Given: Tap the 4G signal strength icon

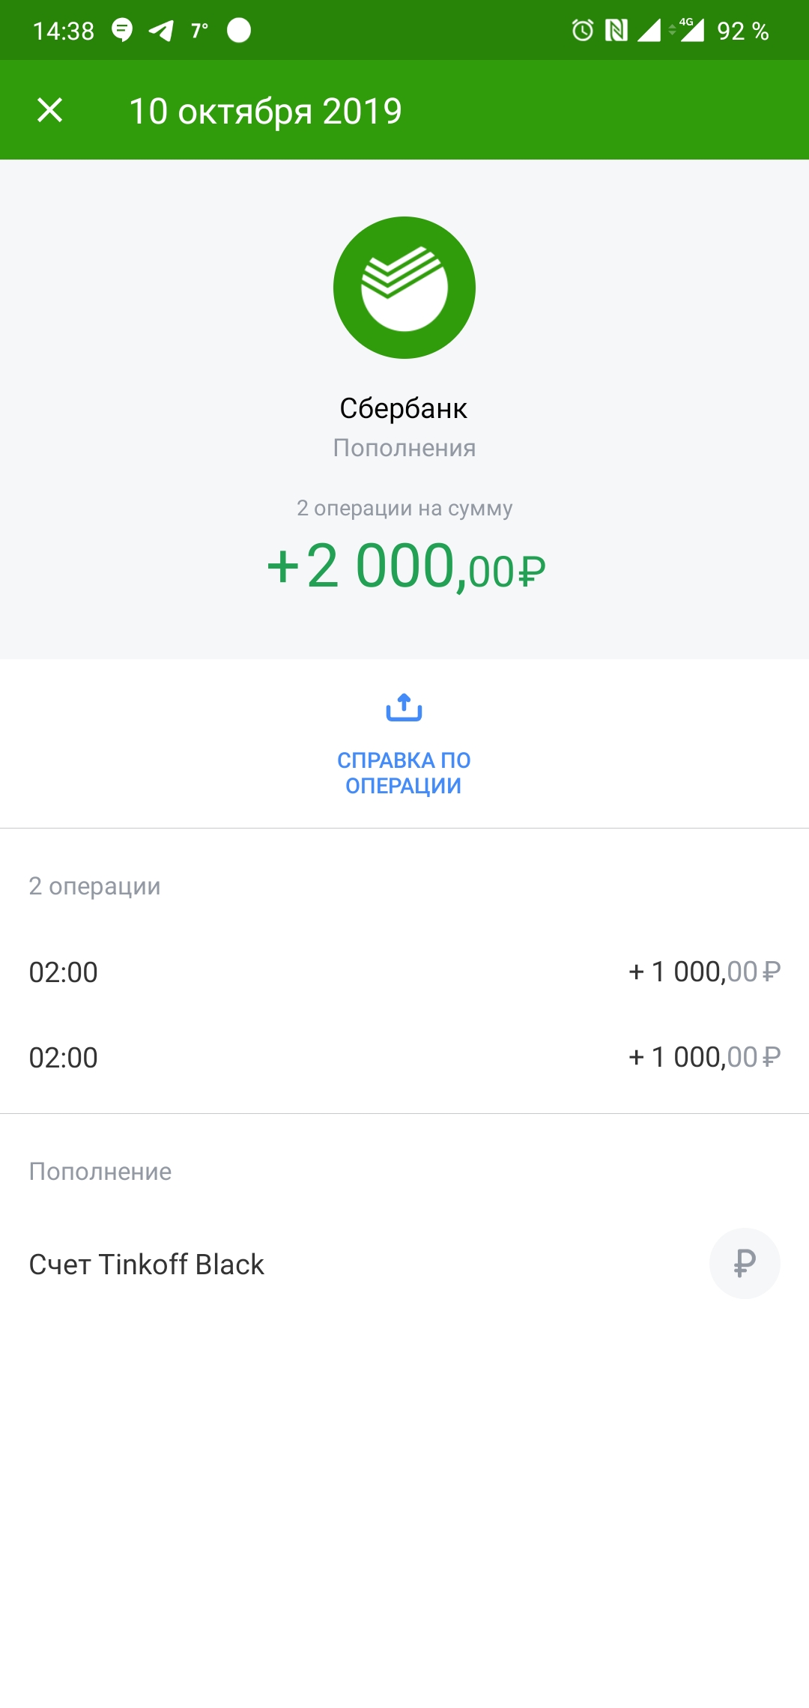Looking at the screenshot, I should 691,30.
